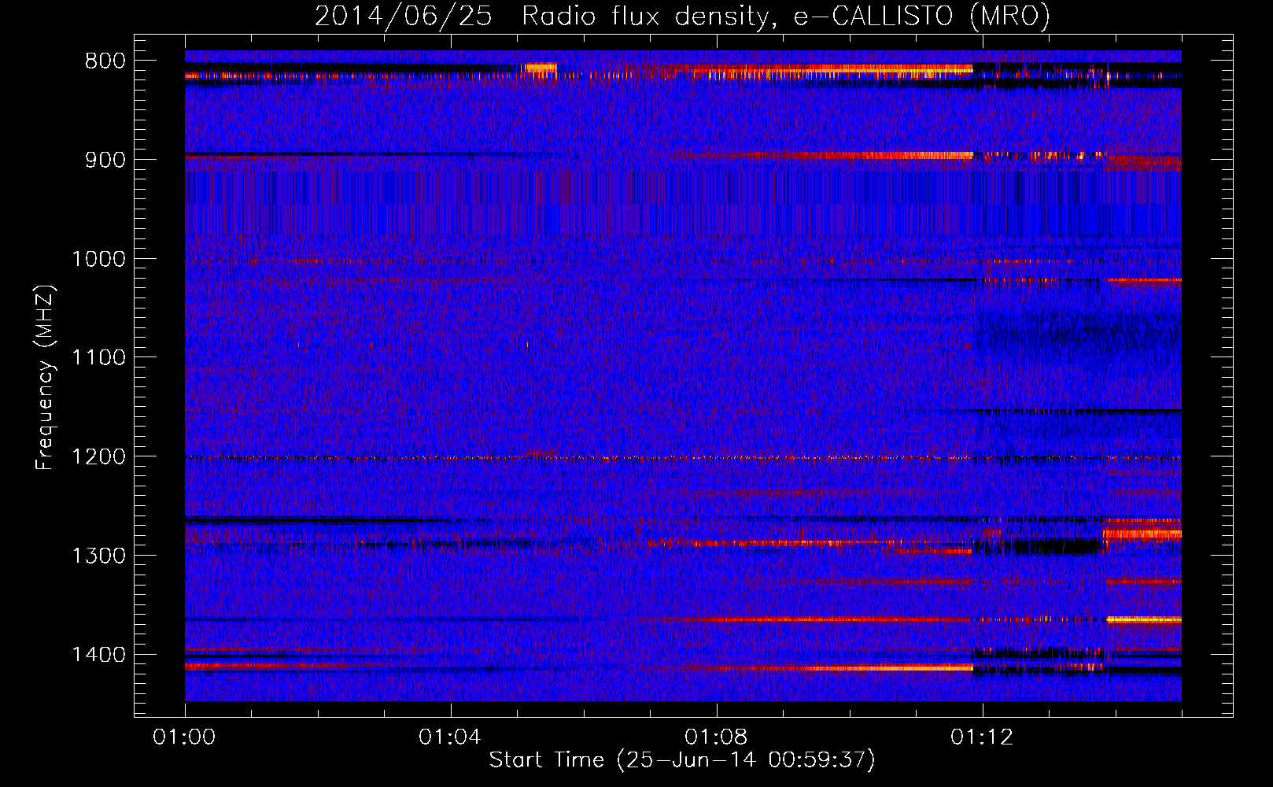Click the 01:12 time tick label
The image size is (1273, 787).
tap(982, 737)
